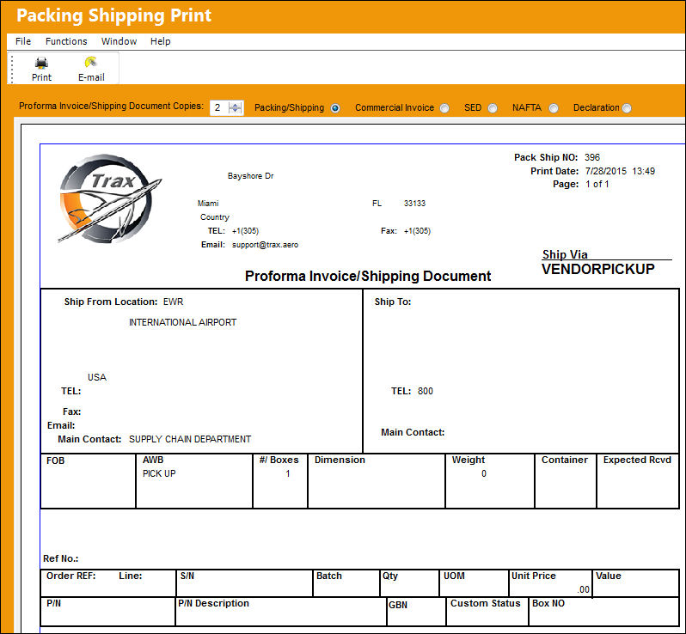
Task: Click the GBN column header
Action: (x=398, y=605)
